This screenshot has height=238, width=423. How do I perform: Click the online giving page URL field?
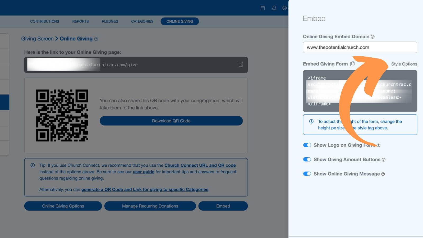pyautogui.click(x=136, y=65)
